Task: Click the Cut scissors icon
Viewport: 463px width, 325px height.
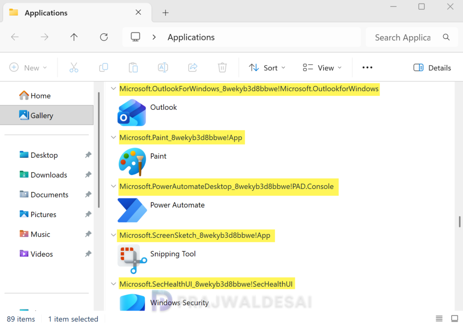Action: pyautogui.click(x=74, y=68)
